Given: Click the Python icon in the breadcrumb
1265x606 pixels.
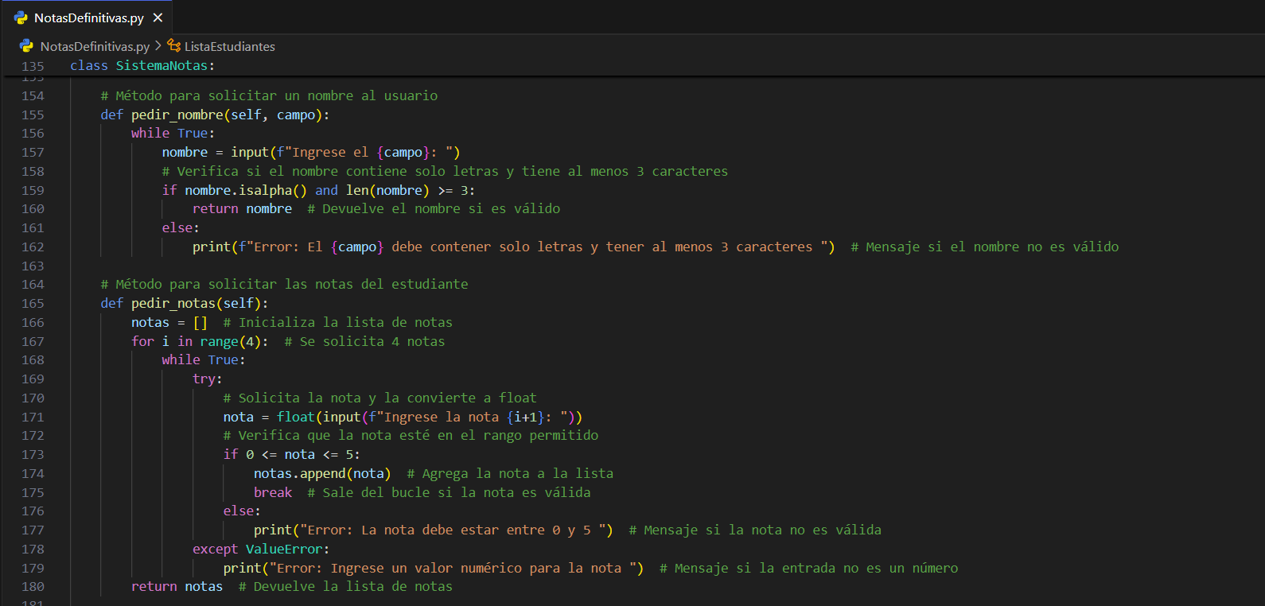Looking at the screenshot, I should pyautogui.click(x=27, y=46).
